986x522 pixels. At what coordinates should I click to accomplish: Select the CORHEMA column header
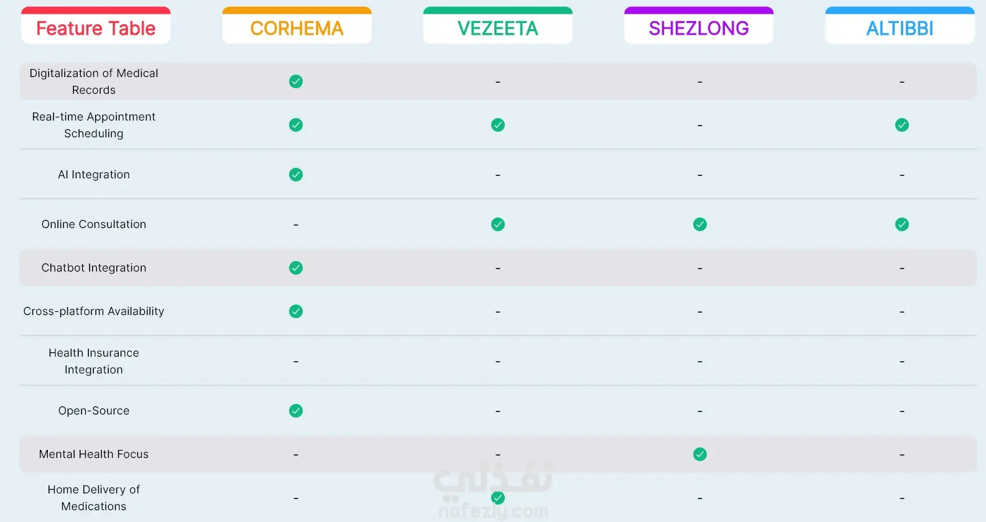point(297,28)
